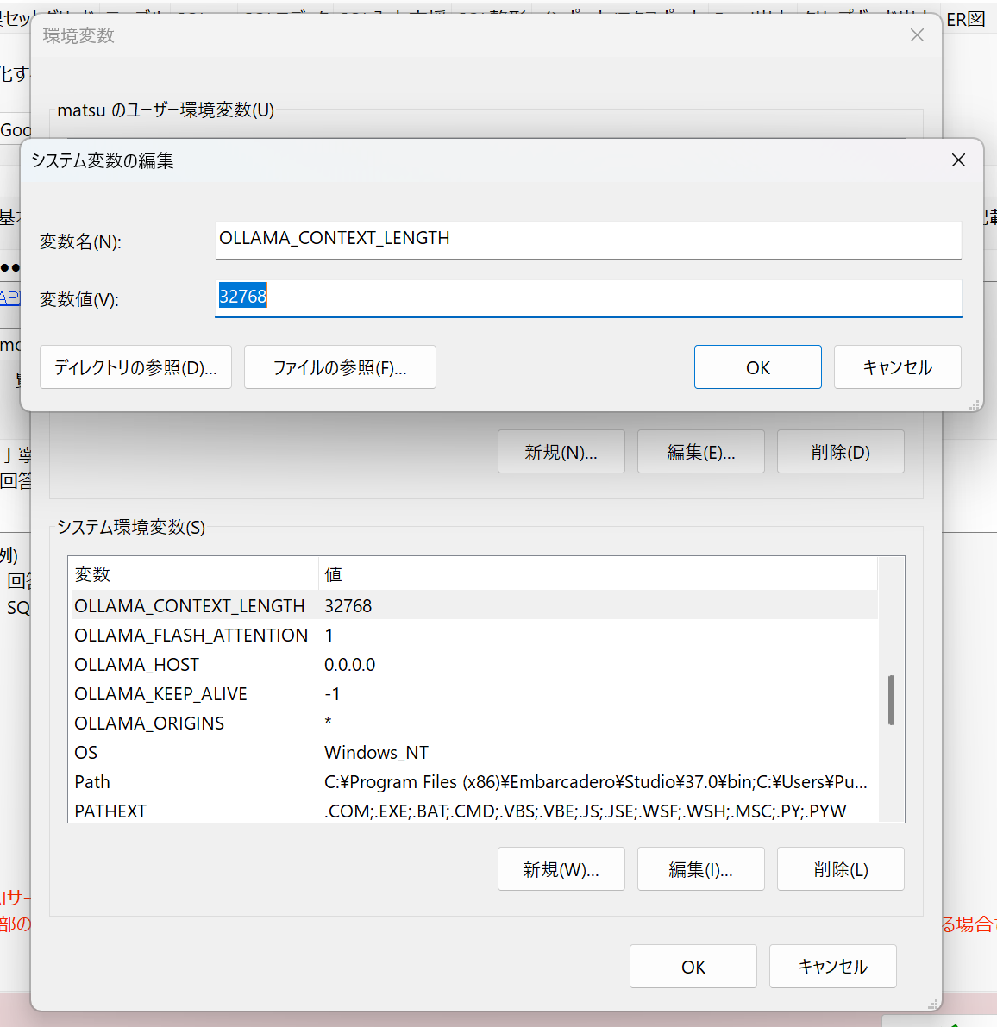Close the システム変数の編集 dialog
Screen dimensions: 997x1027
pos(958,160)
